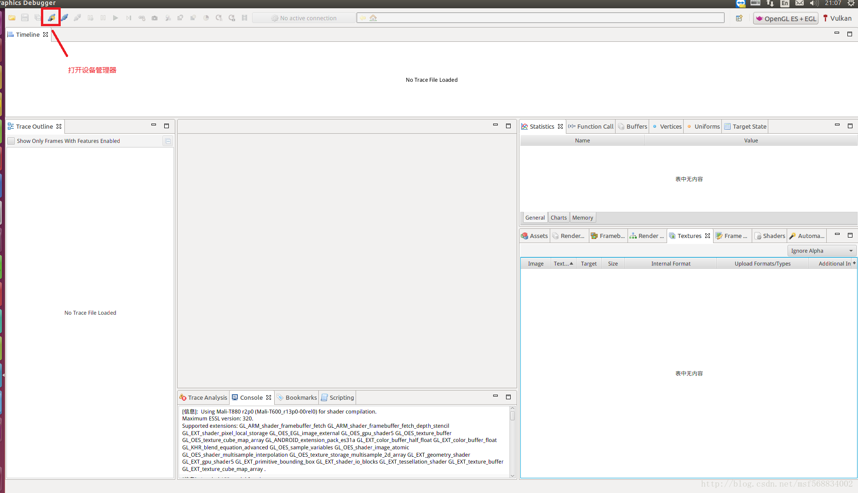The width and height of the screenshot is (858, 493).
Task: Select the Charts sub-tab
Action: coord(559,218)
